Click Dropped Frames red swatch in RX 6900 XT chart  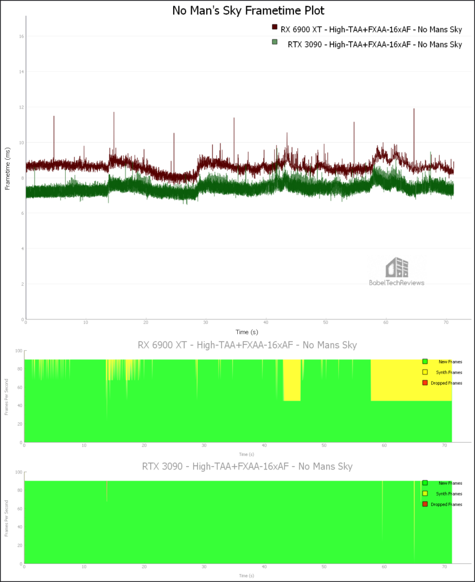click(x=424, y=383)
